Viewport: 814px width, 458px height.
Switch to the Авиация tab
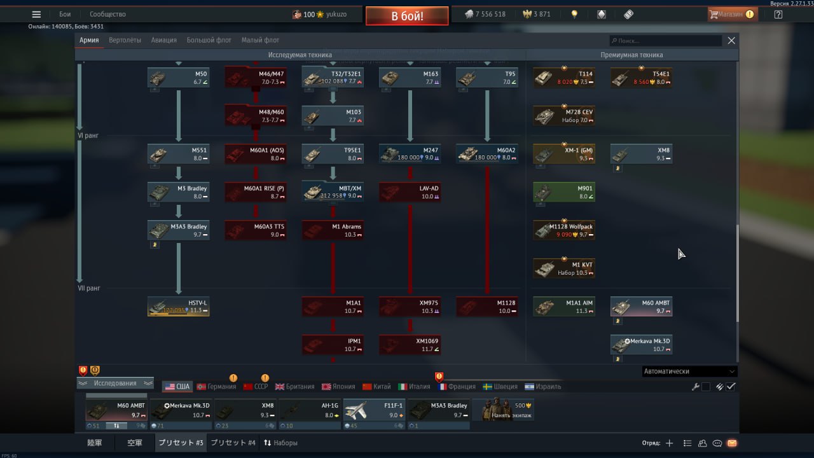click(164, 40)
